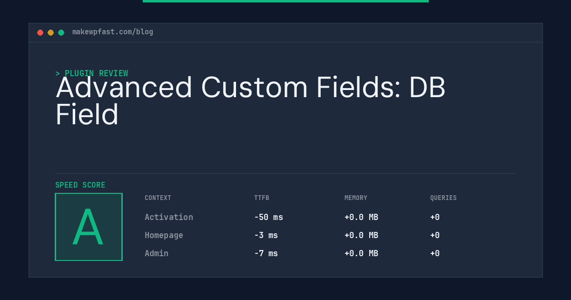
Task: Click the SPEED SCORE label
Action: pos(80,185)
